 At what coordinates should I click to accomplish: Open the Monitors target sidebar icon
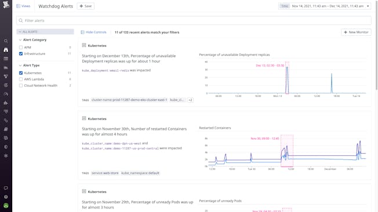tap(6, 85)
